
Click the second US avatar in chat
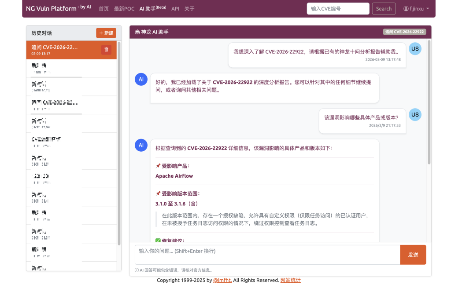coord(415,115)
